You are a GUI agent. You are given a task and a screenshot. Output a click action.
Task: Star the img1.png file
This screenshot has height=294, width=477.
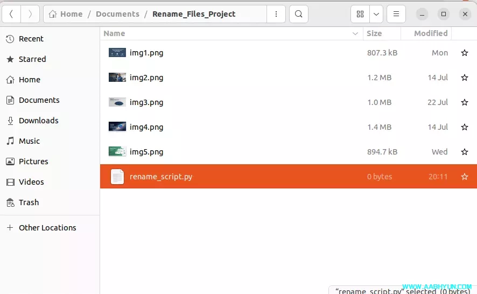click(464, 53)
